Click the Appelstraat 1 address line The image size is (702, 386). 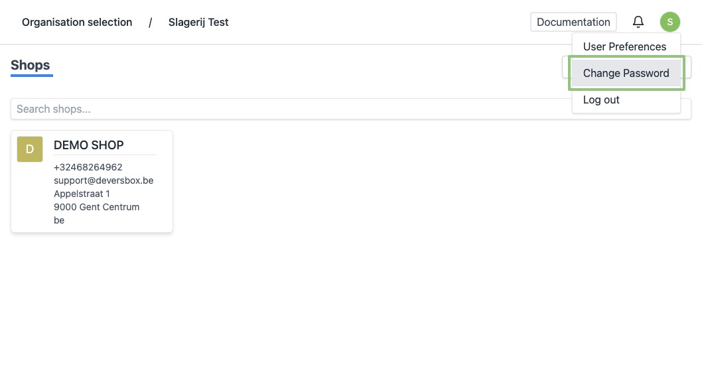(82, 194)
